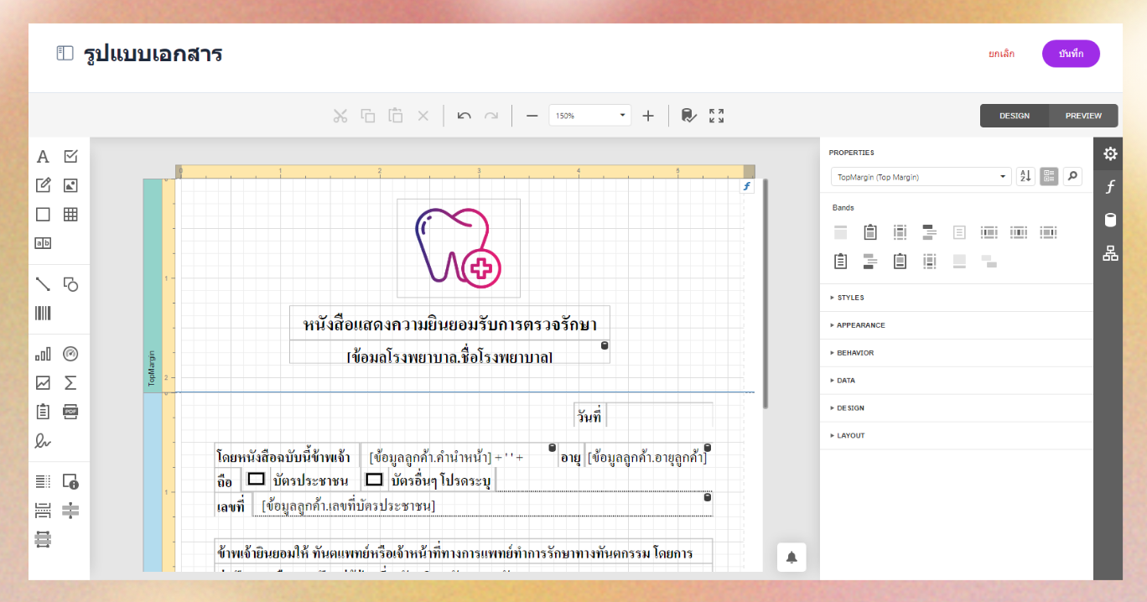The width and height of the screenshot is (1147, 602).
Task: Select the Picture Box control in toolbox
Action: (70, 185)
